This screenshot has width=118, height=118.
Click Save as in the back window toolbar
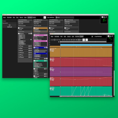point(21,18)
